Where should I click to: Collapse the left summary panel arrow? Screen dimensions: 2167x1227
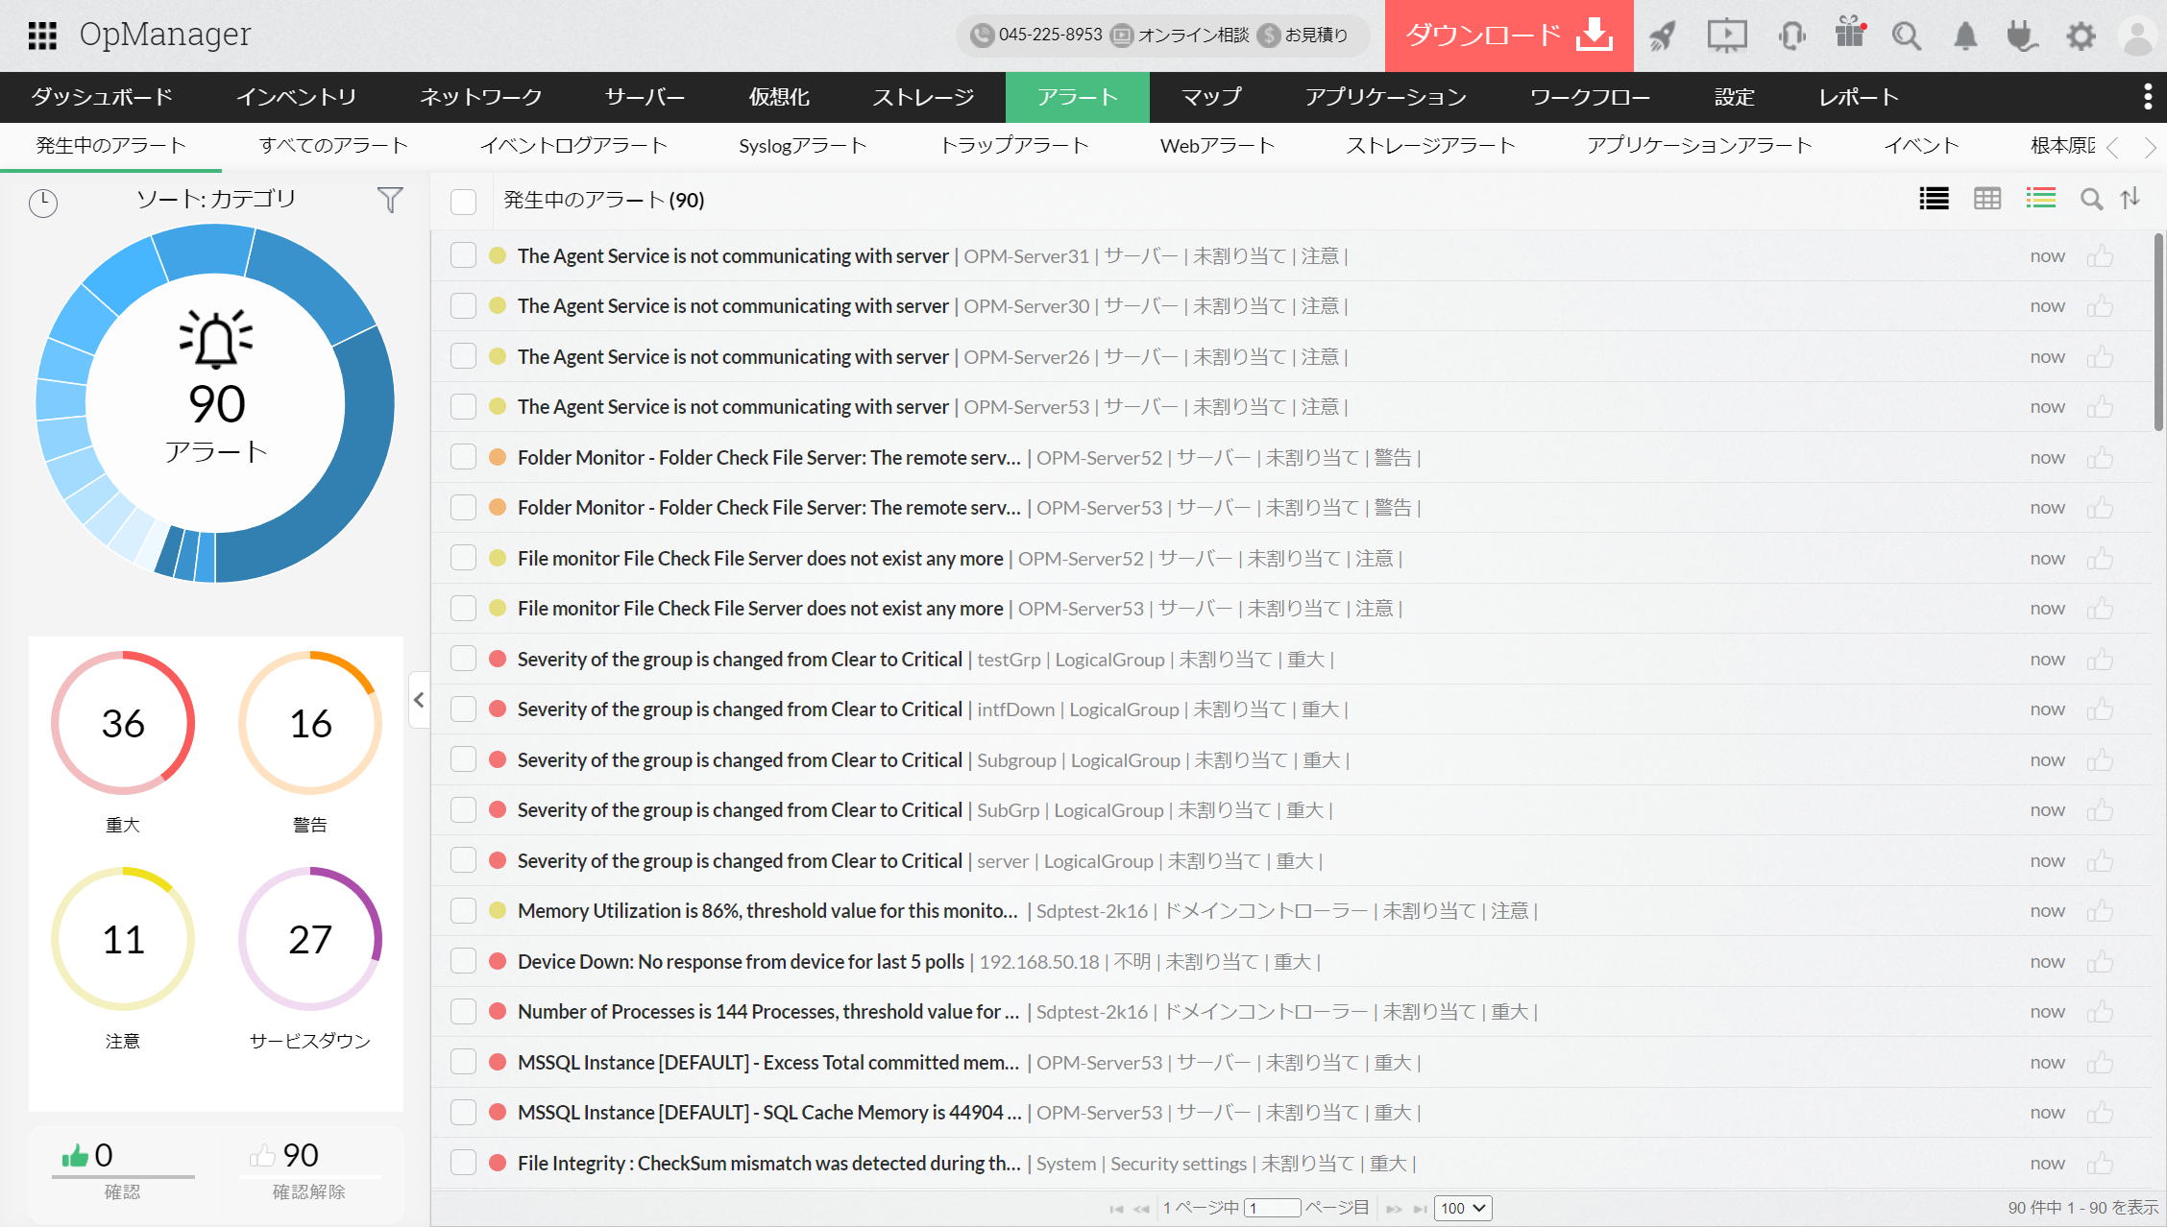[419, 700]
